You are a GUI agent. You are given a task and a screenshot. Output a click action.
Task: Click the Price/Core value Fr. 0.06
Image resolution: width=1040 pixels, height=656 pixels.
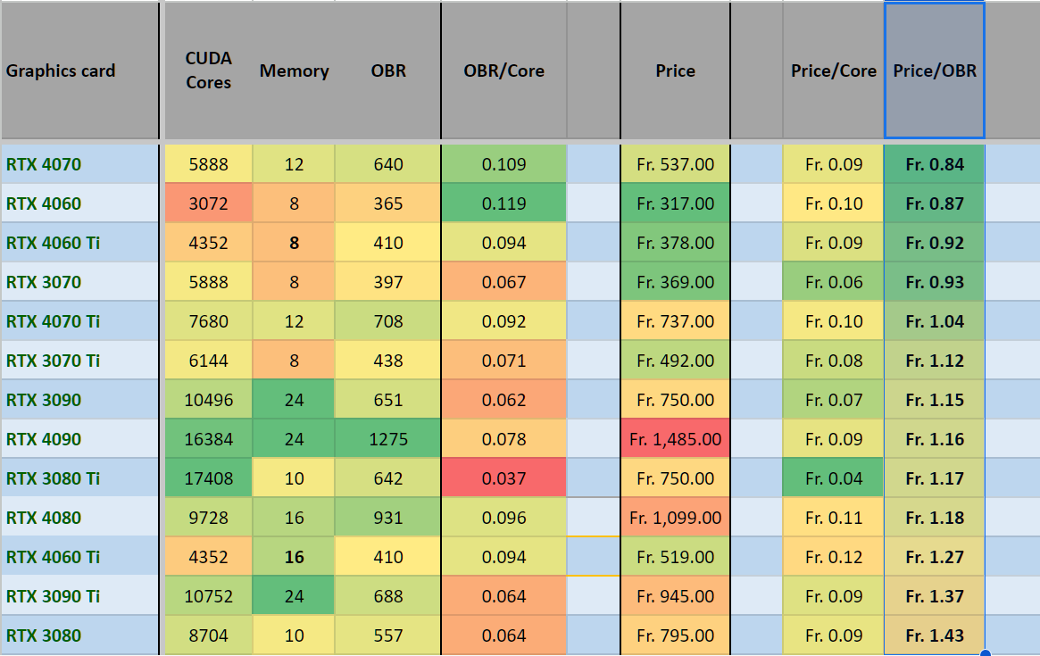point(834,282)
